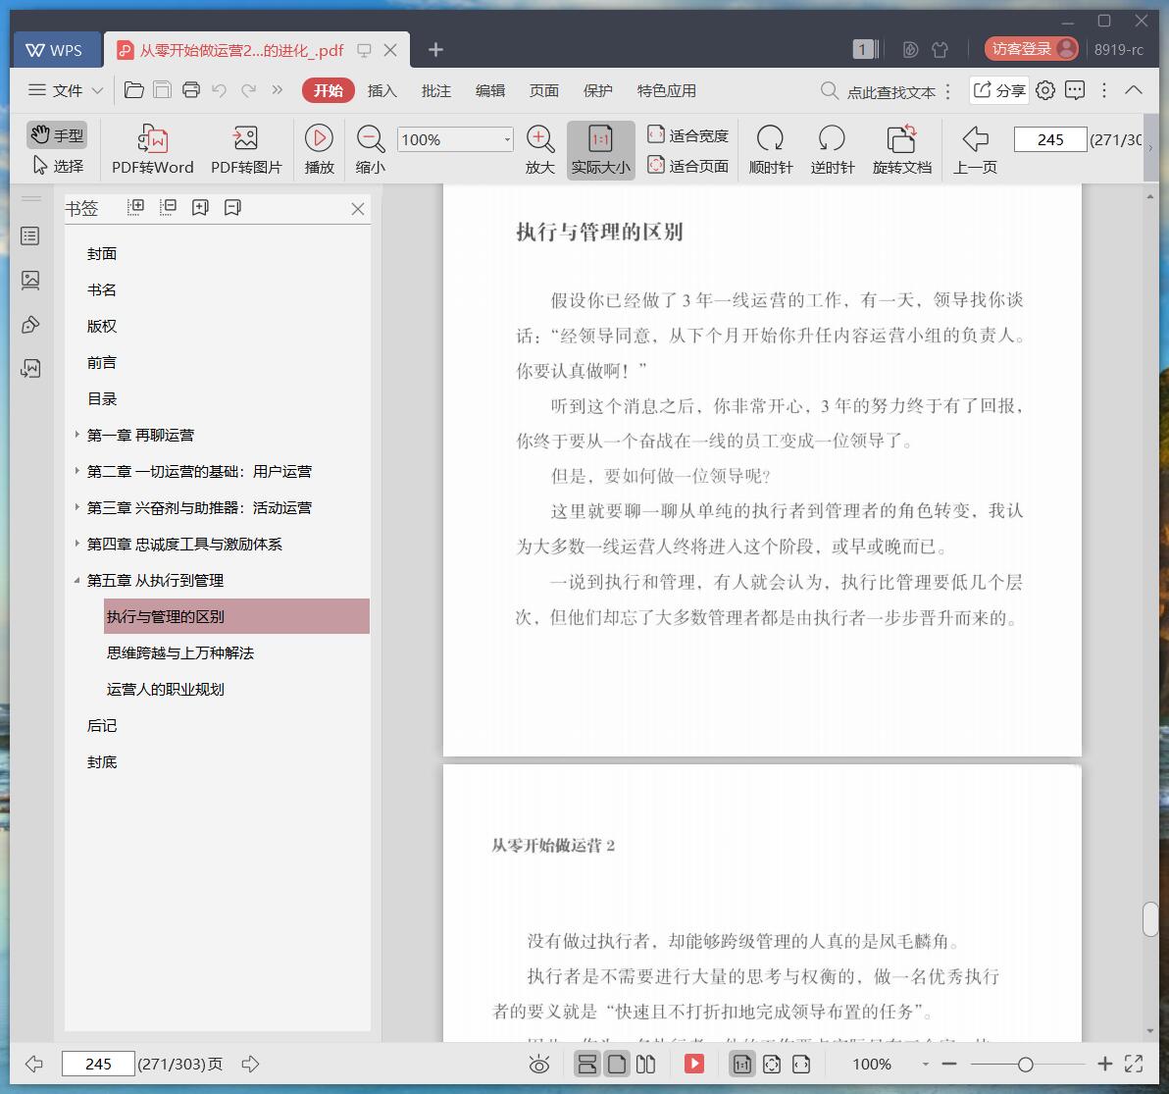Image resolution: width=1169 pixels, height=1094 pixels.
Task: Open the 特色应用 tab
Action: [x=667, y=90]
